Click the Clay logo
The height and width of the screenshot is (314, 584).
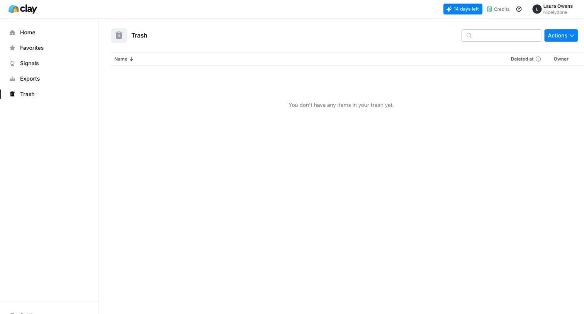click(x=23, y=9)
